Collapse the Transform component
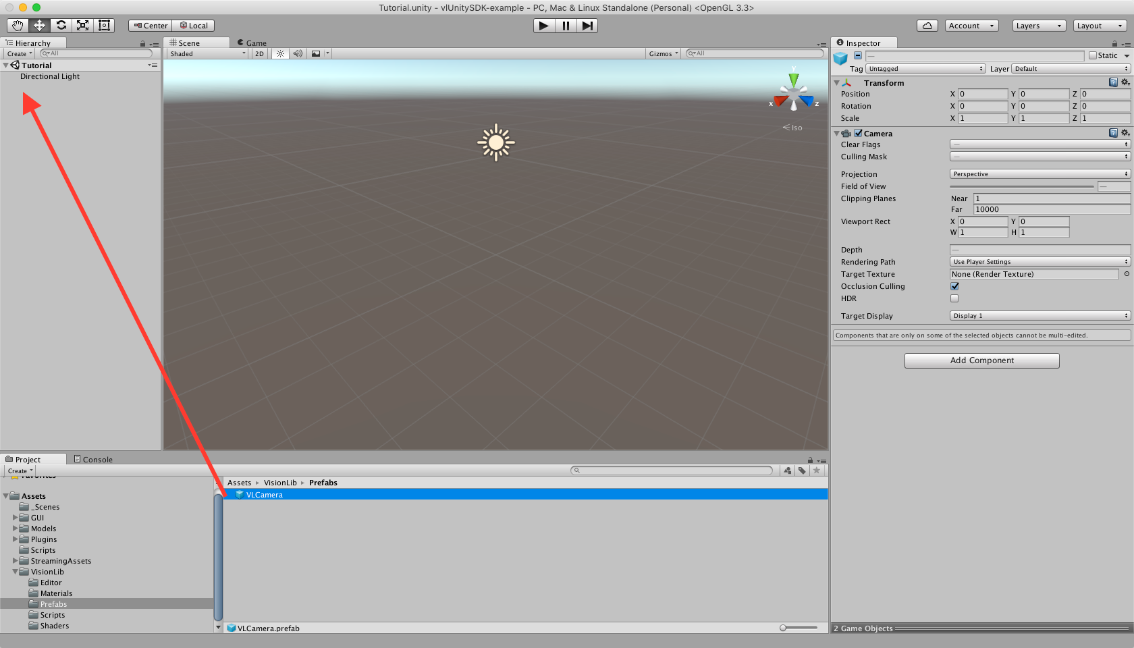 [x=837, y=83]
